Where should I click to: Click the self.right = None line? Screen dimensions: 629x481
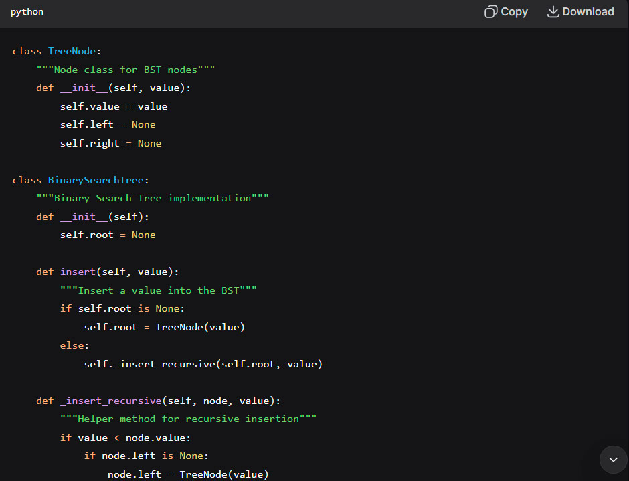coord(110,143)
